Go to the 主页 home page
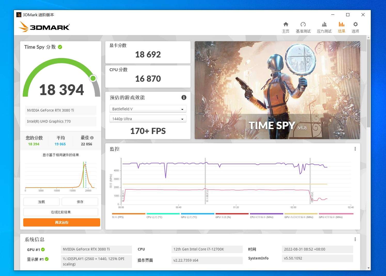 [286, 27]
